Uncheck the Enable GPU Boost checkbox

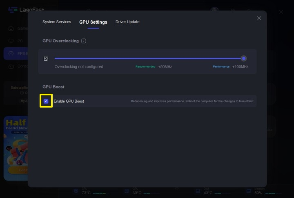pyautogui.click(x=46, y=101)
